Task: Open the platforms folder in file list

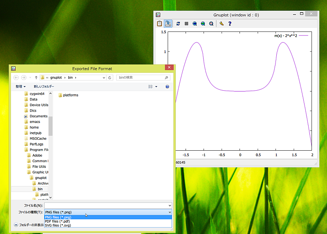Action: coord(70,95)
